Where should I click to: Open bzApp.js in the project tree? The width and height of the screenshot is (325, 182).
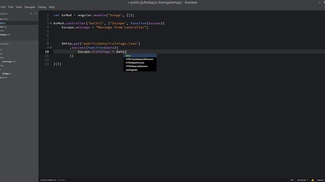(7, 73)
